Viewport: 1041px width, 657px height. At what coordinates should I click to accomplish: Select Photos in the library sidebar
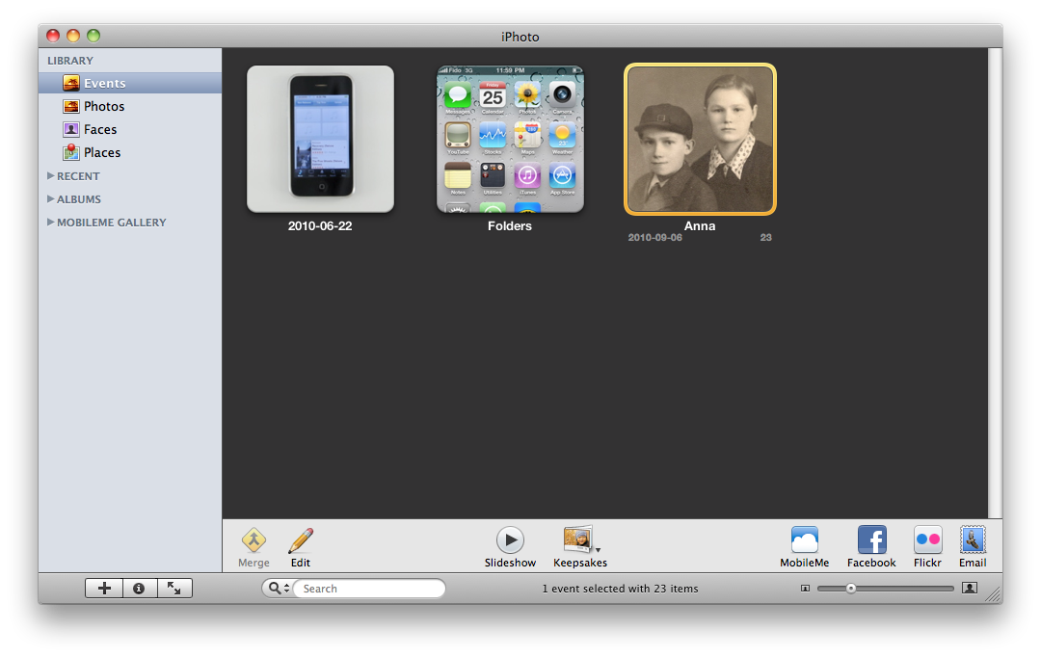click(104, 107)
